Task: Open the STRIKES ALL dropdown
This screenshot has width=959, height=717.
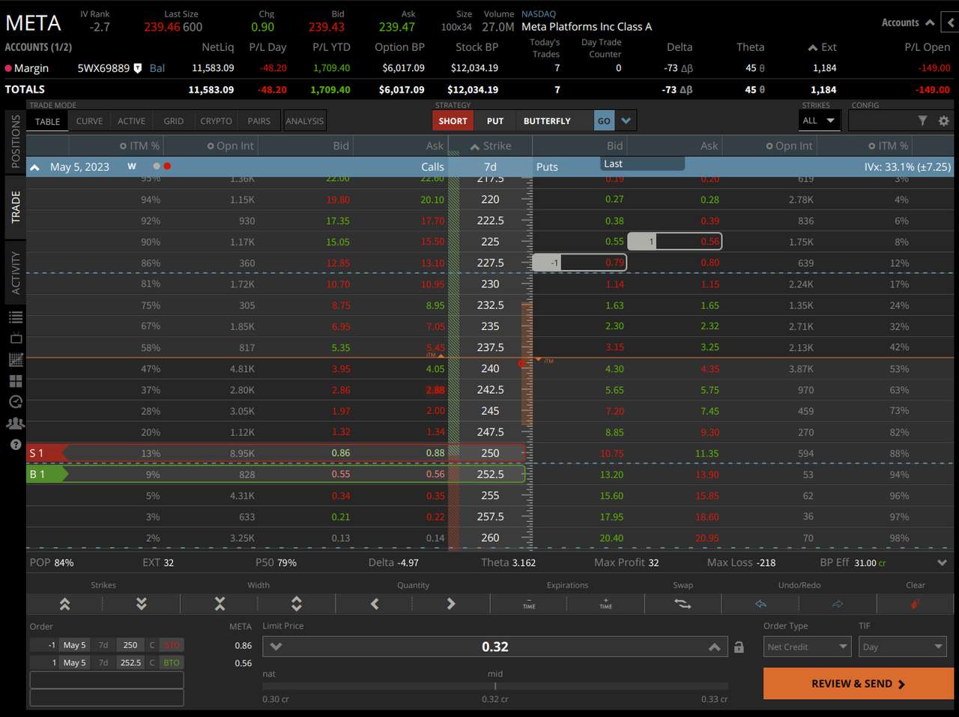Action: (819, 120)
